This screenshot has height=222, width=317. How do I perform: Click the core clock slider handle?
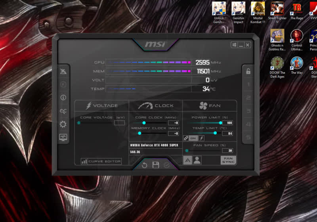[x=144, y=123]
